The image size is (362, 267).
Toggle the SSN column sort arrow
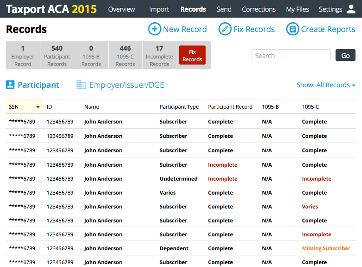point(38,107)
